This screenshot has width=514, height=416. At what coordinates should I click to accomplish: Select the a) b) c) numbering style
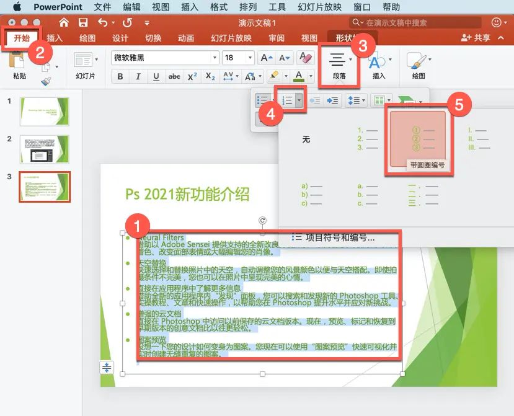pos(311,195)
